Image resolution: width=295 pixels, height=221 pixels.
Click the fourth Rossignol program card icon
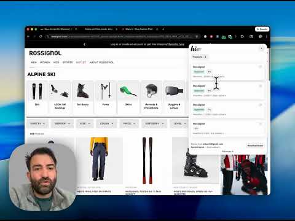pyautogui.click(x=261, y=123)
